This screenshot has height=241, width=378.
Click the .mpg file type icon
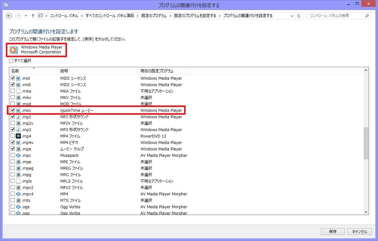click(x=18, y=174)
